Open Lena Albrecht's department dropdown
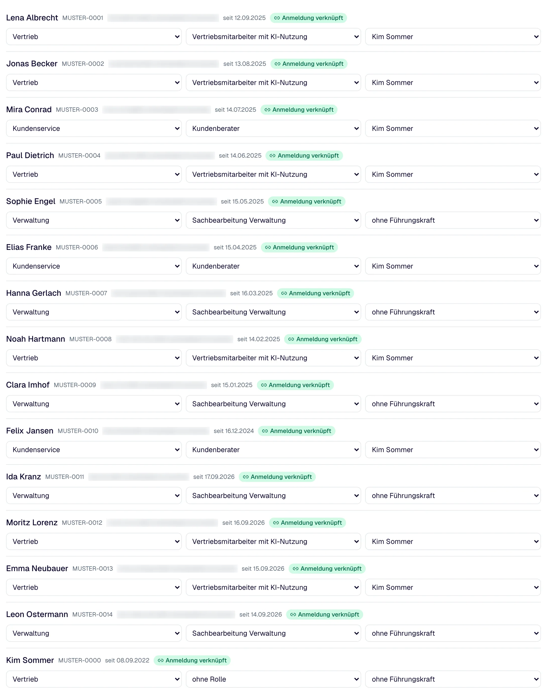547x700 pixels. click(x=94, y=37)
